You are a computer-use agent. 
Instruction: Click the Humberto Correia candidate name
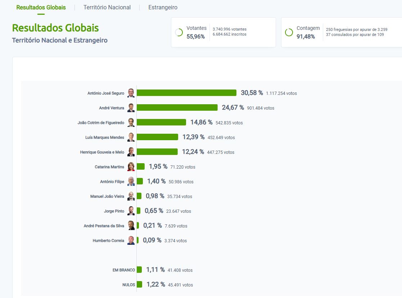click(x=108, y=241)
